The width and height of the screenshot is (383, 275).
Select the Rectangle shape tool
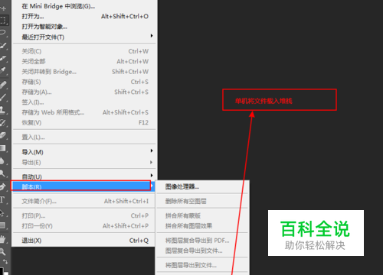click(3, 225)
